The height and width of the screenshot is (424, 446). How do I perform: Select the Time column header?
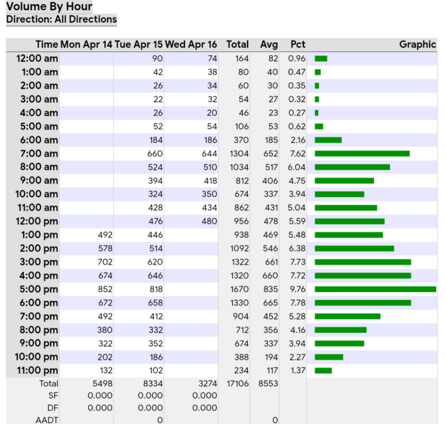pyautogui.click(x=47, y=44)
